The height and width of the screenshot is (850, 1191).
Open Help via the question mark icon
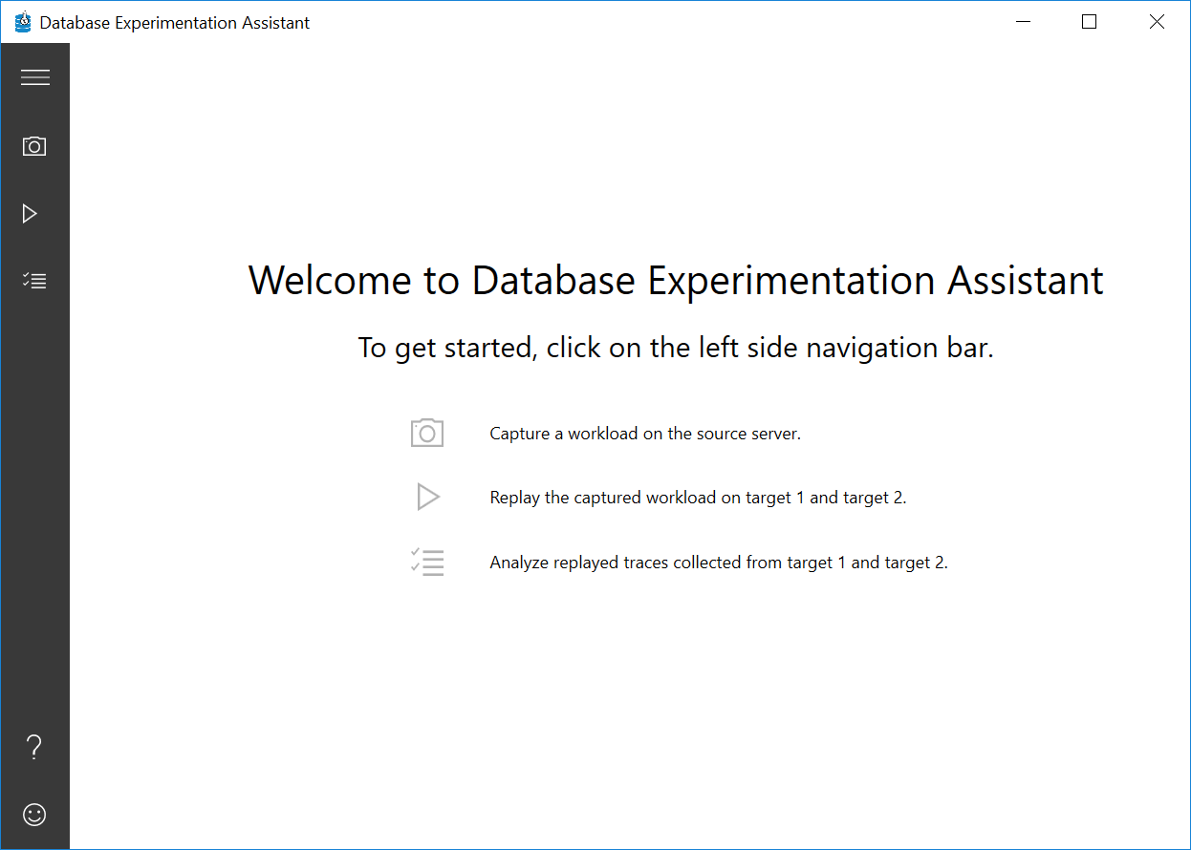[x=34, y=747]
